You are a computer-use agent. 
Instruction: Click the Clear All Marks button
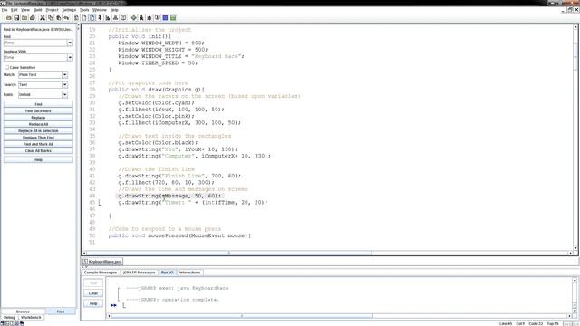point(38,151)
